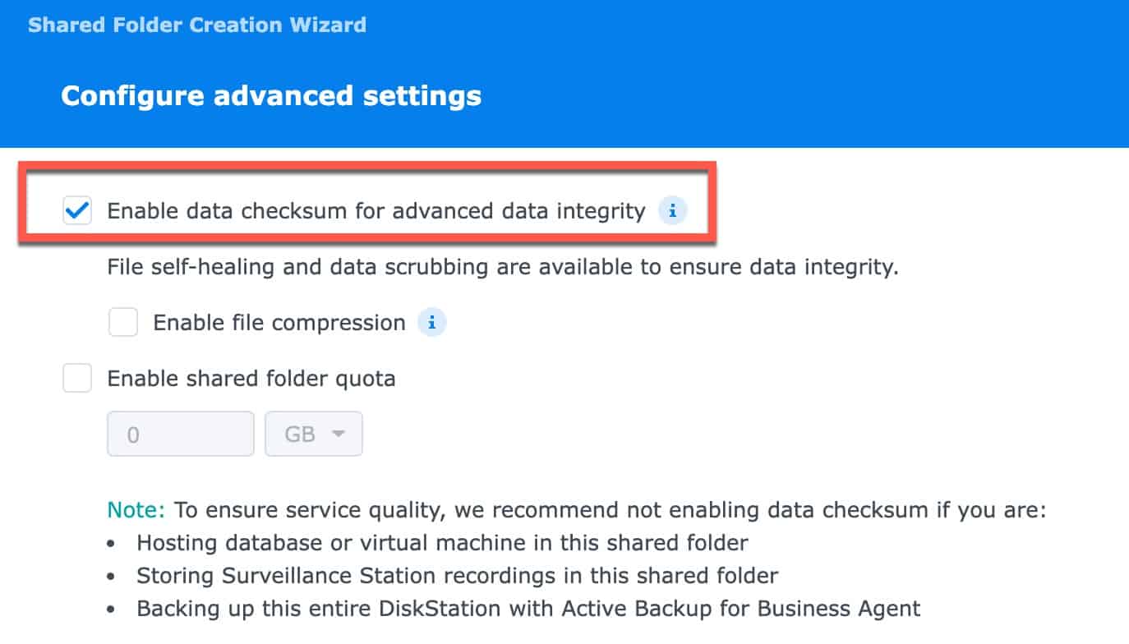Viewport: 1129px width, 644px height.
Task: Click the 'Enable file compression' label text
Action: coord(279,323)
